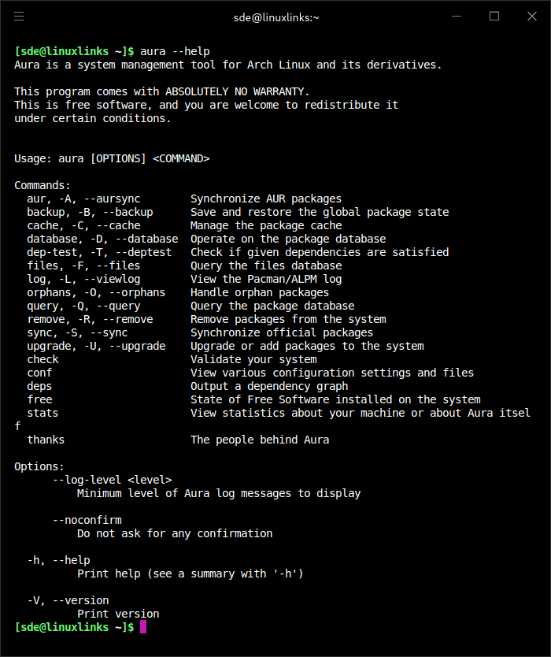Click the 'aur, -A, --aursync' command line

[x=83, y=199]
